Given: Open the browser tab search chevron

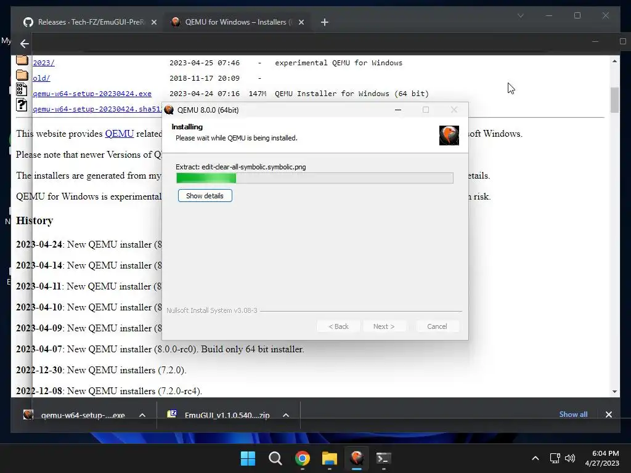Looking at the screenshot, I should pyautogui.click(x=520, y=15).
